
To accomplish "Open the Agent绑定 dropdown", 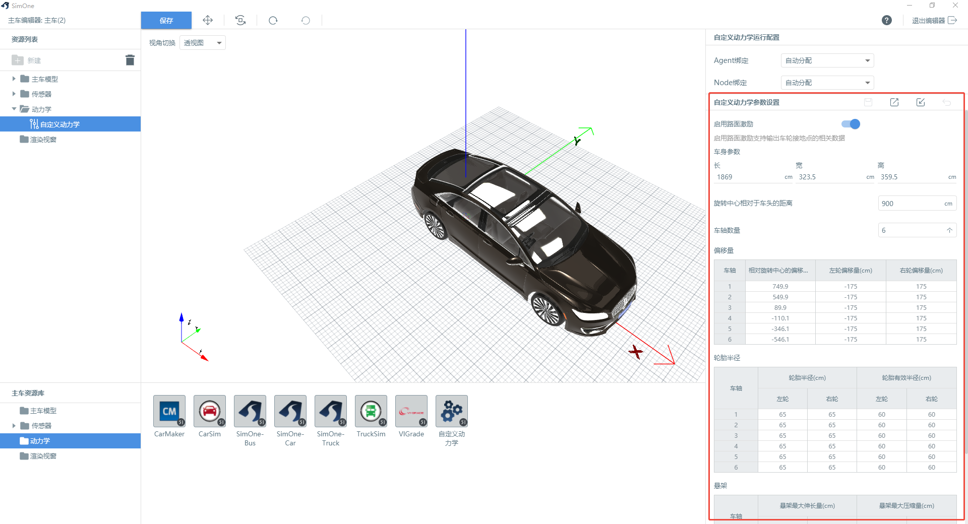I will pyautogui.click(x=827, y=60).
